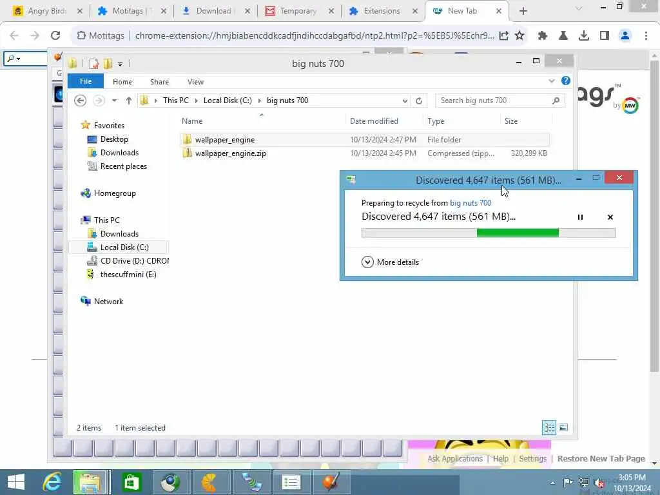660x495 pixels.
Task: Bookmark this page with star icon
Action: pos(519,36)
